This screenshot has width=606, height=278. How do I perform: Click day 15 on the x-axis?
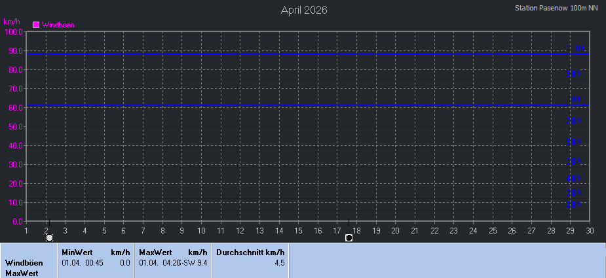coord(298,230)
